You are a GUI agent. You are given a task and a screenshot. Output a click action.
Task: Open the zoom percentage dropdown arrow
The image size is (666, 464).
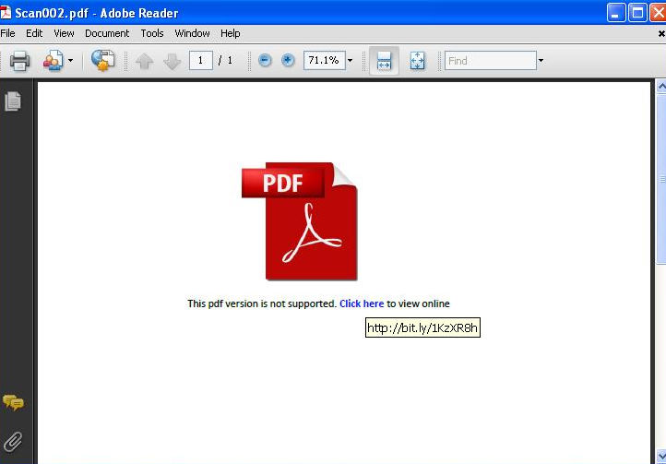tap(350, 61)
